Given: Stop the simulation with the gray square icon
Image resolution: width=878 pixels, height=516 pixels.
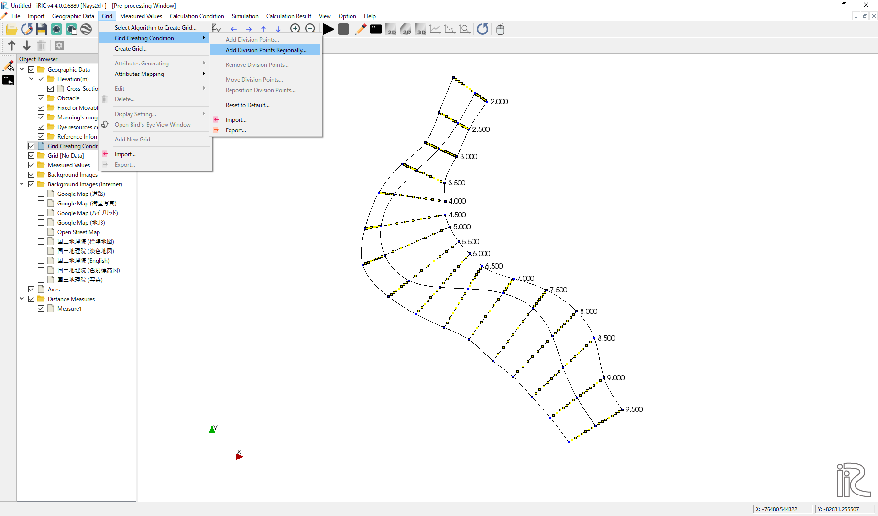Looking at the screenshot, I should (343, 29).
